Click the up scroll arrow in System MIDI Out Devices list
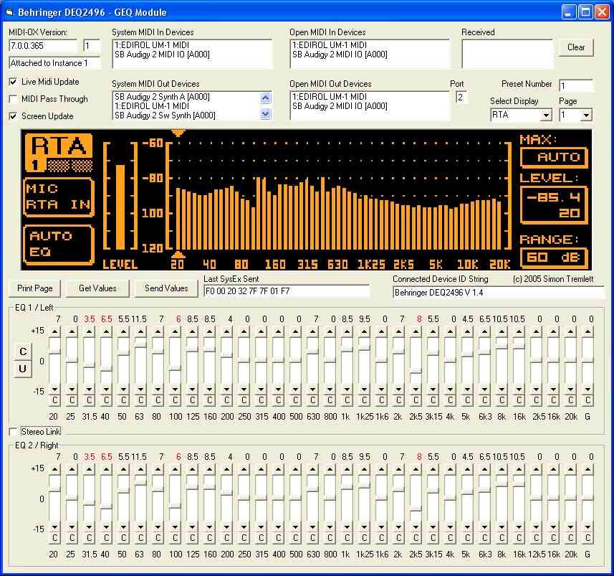 266,98
